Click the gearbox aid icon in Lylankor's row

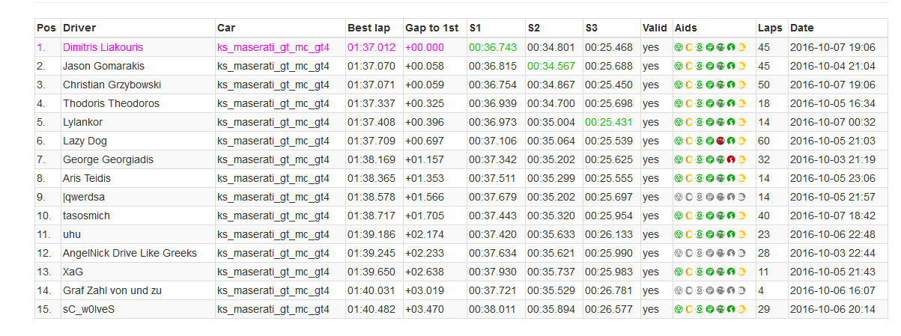710,122
